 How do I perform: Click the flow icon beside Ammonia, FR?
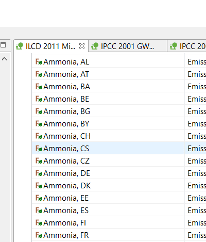(x=39, y=235)
